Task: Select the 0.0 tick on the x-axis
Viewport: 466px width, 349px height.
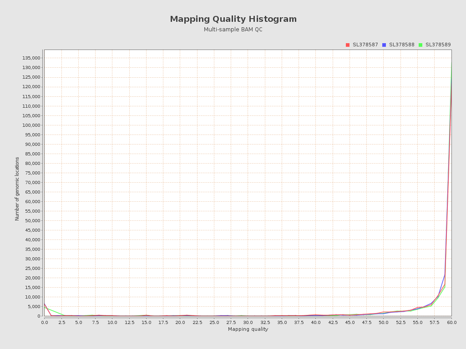Action: click(44, 322)
